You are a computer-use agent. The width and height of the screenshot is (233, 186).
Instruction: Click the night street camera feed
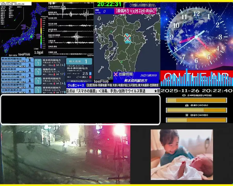pos(65,154)
